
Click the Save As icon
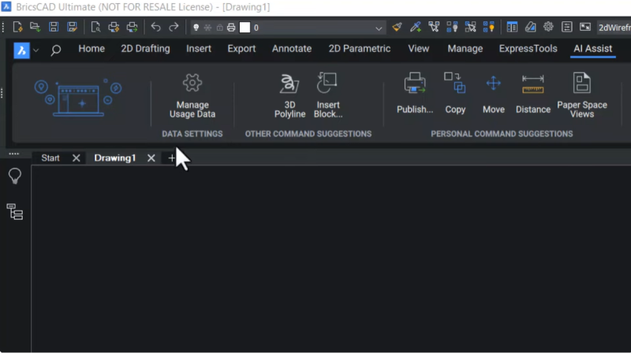(x=72, y=28)
